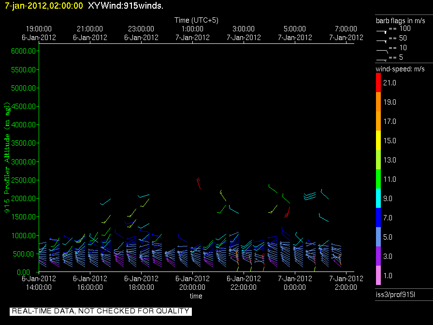Choose the blue 7.0 wind-speed color swatch
Image resolution: width=433 pixels, height=325 pixels.
point(378,218)
